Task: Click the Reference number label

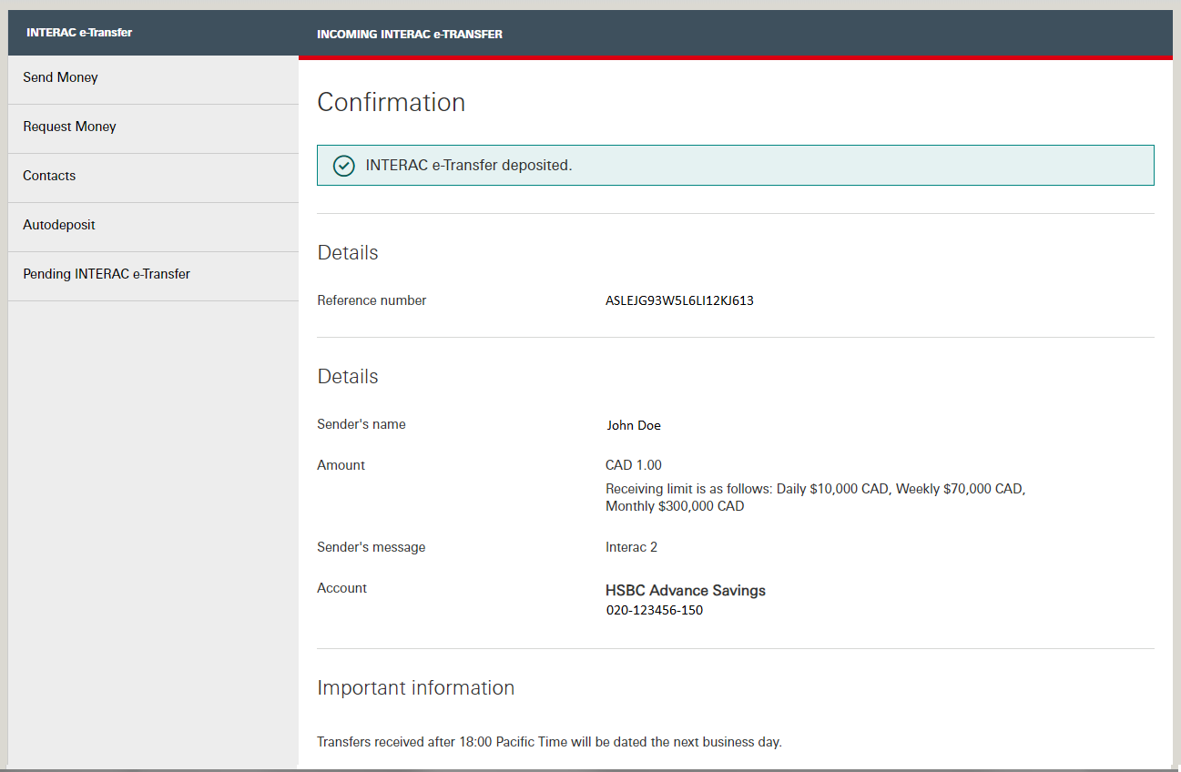Action: click(372, 300)
